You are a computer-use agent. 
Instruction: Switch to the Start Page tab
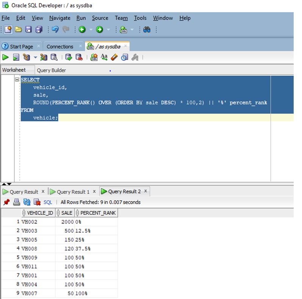pos(21,47)
